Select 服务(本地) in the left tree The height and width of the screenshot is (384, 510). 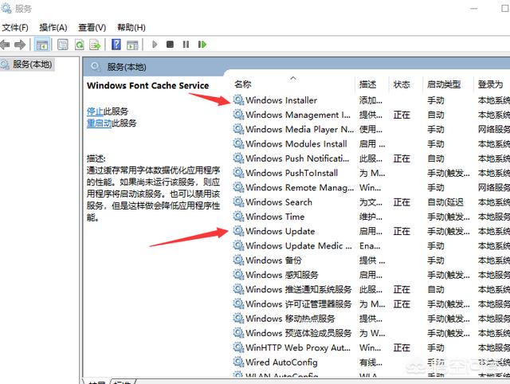tap(32, 65)
